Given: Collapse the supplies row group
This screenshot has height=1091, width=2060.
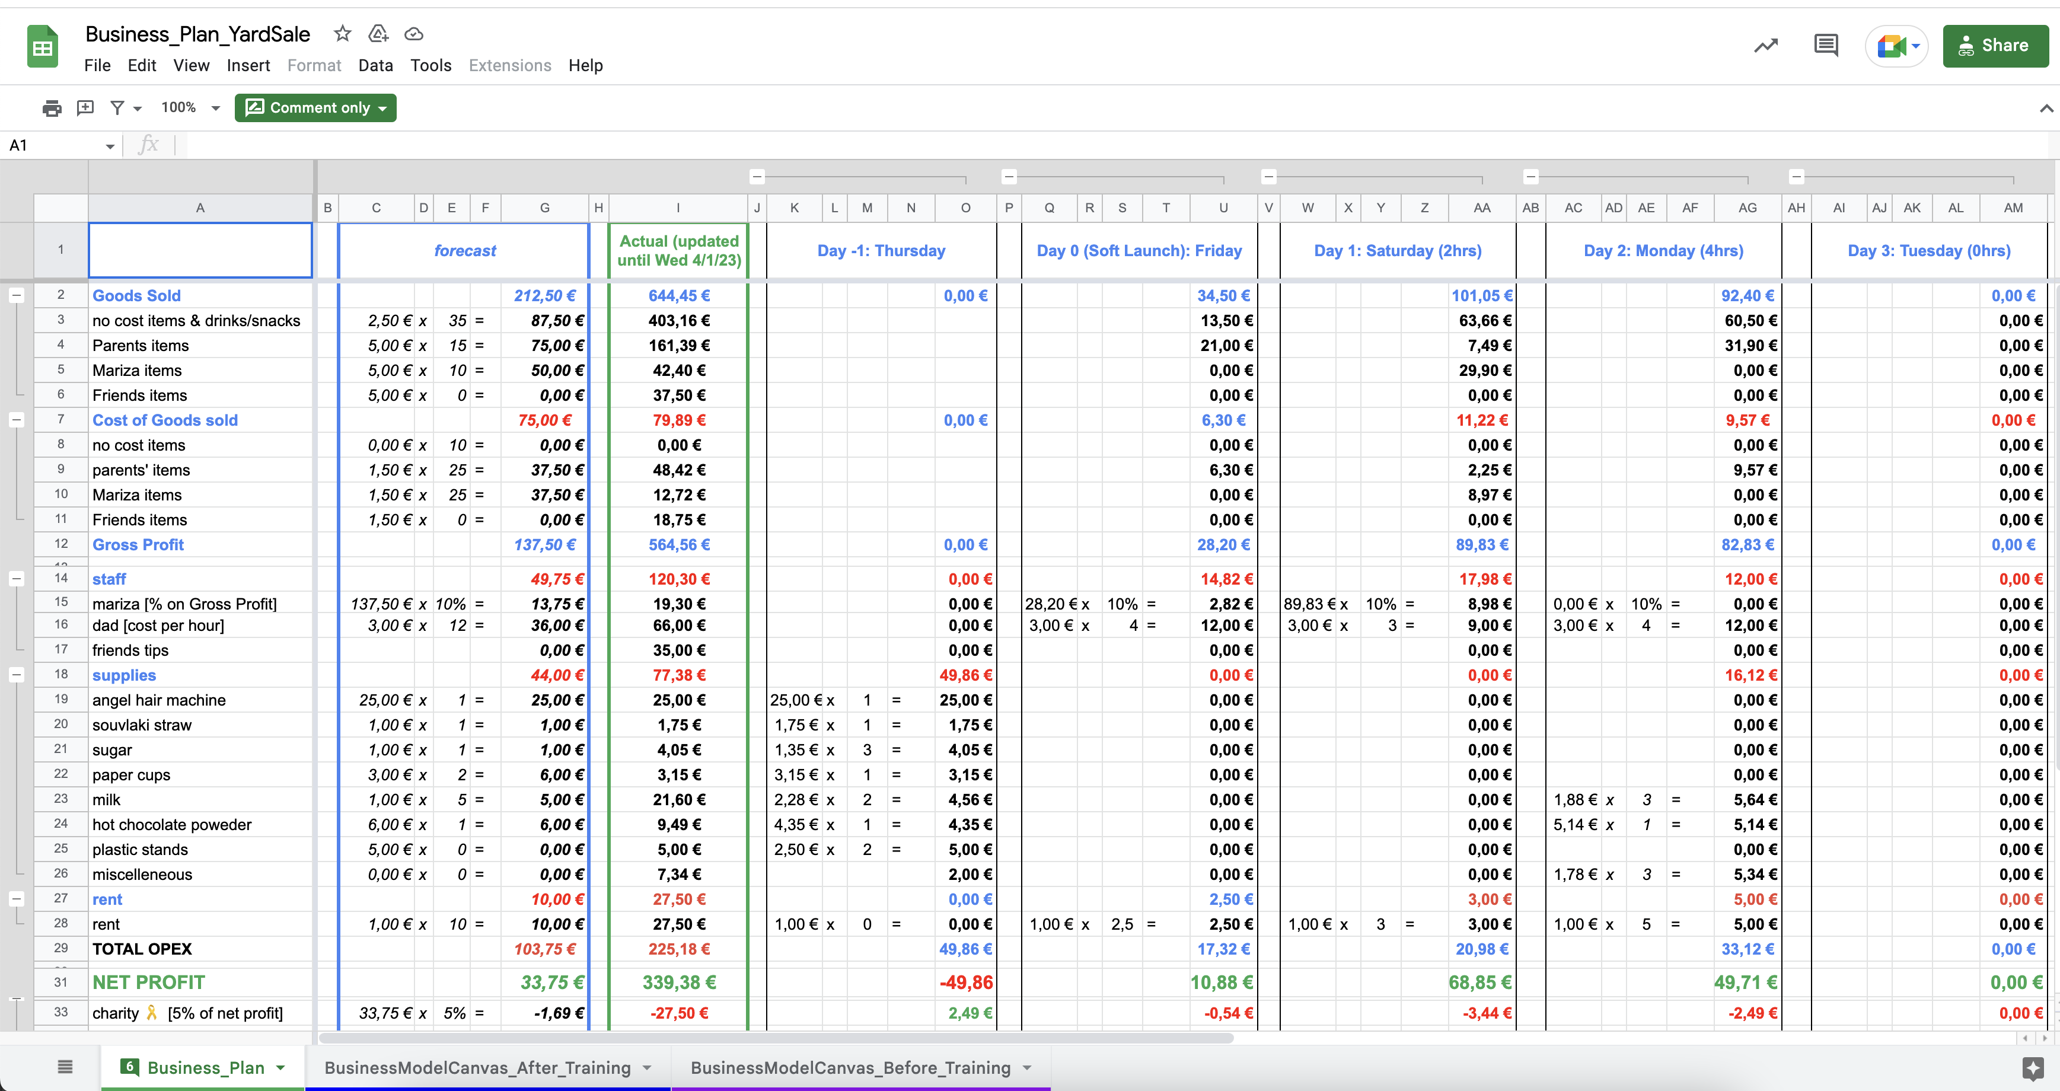Looking at the screenshot, I should pos(16,675).
